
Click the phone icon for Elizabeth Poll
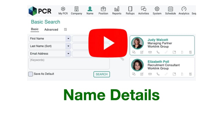pos(158,74)
